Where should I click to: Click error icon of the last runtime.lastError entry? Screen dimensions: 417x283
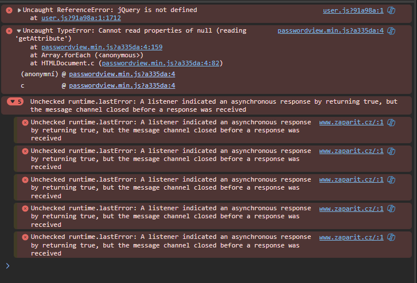pos(25,237)
